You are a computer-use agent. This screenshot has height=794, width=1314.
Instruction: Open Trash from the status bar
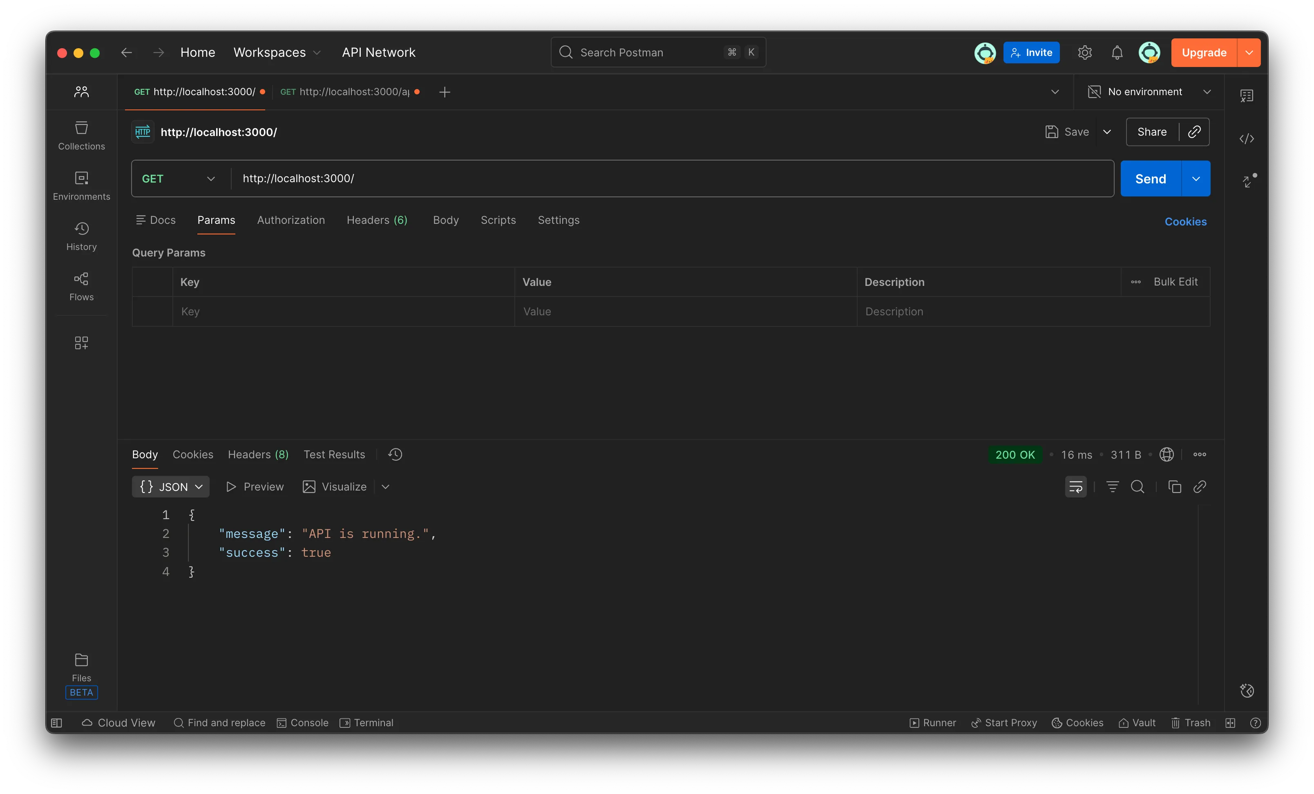[x=1190, y=723]
